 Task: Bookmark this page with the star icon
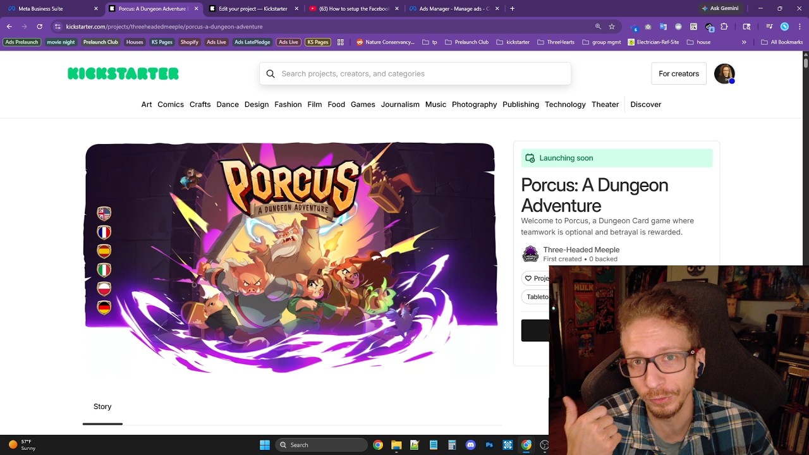pos(612,27)
